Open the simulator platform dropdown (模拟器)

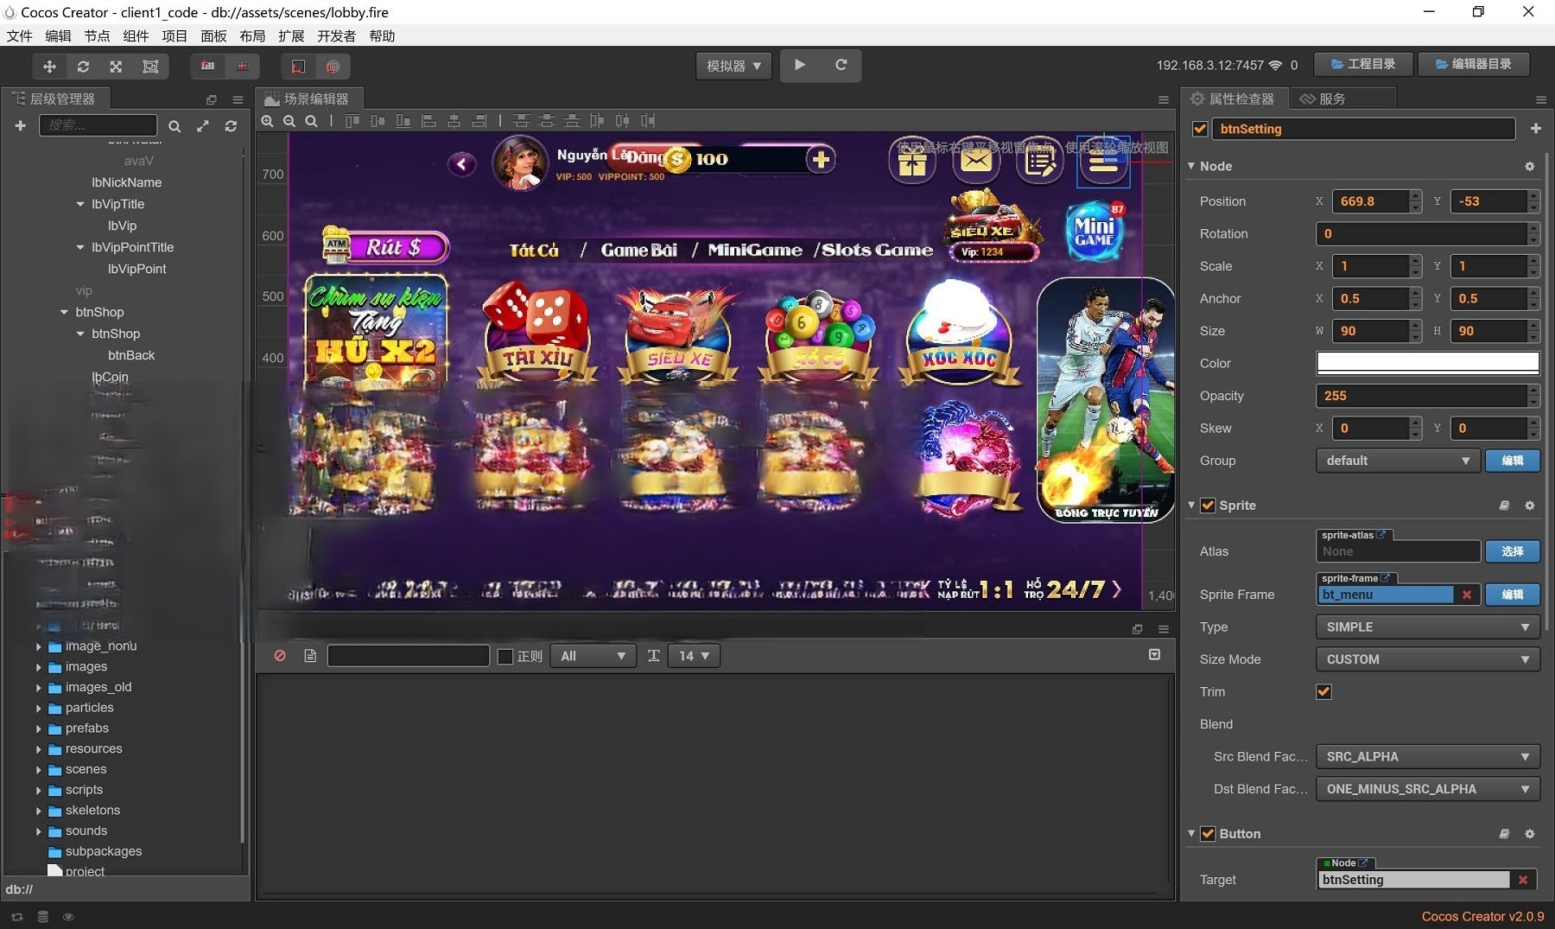pyautogui.click(x=733, y=66)
